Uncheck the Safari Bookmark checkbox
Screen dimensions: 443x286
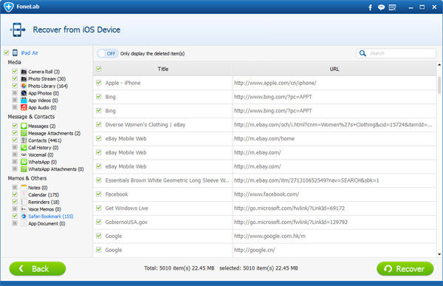pyautogui.click(x=15, y=216)
